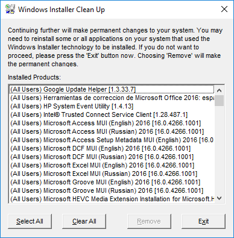Click the Exit button
Image resolution: width=234 pixels, height=238 pixels.
click(203, 221)
